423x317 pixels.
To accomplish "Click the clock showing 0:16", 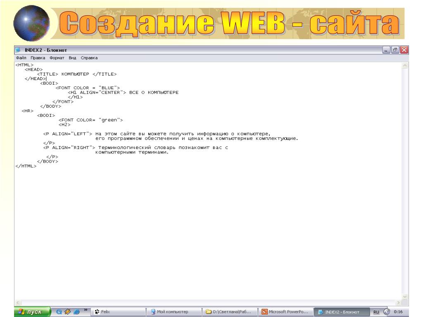I will point(398,312).
